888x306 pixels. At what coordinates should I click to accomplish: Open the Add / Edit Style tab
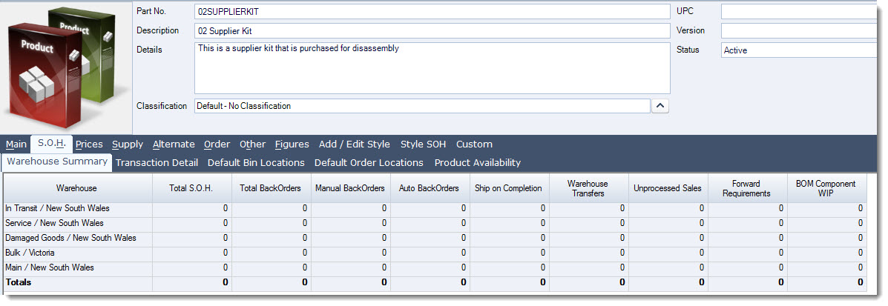tap(355, 144)
